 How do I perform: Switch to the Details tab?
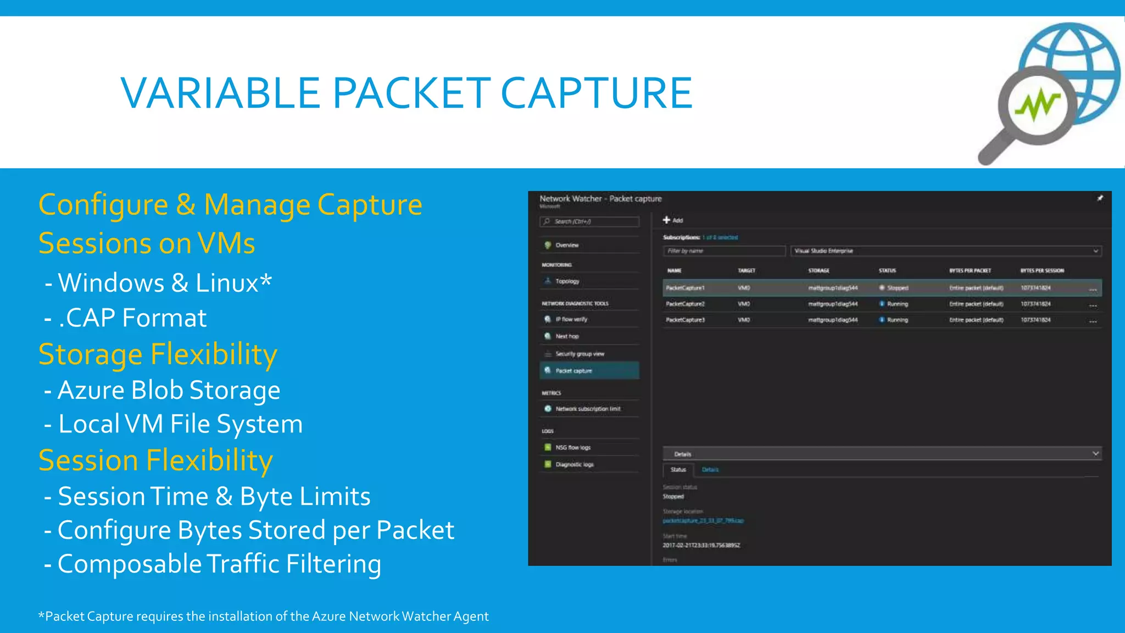pos(710,470)
